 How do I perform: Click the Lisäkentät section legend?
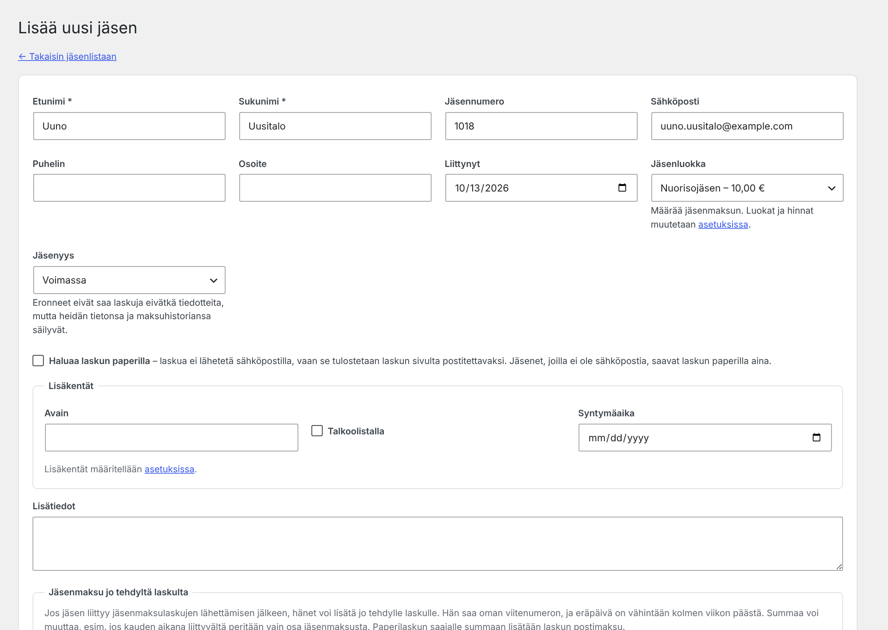pos(71,386)
